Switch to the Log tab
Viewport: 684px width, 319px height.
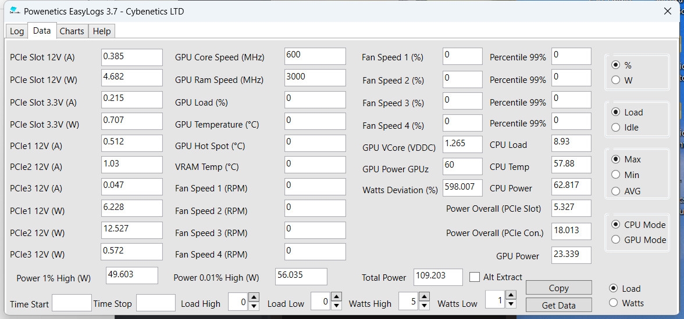[x=17, y=31]
